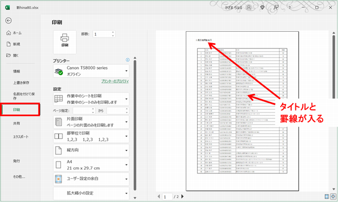Image resolution: width=338 pixels, height=202 pixels.
Task: Open the 開く (Open) page
Action: pyautogui.click(x=12, y=56)
